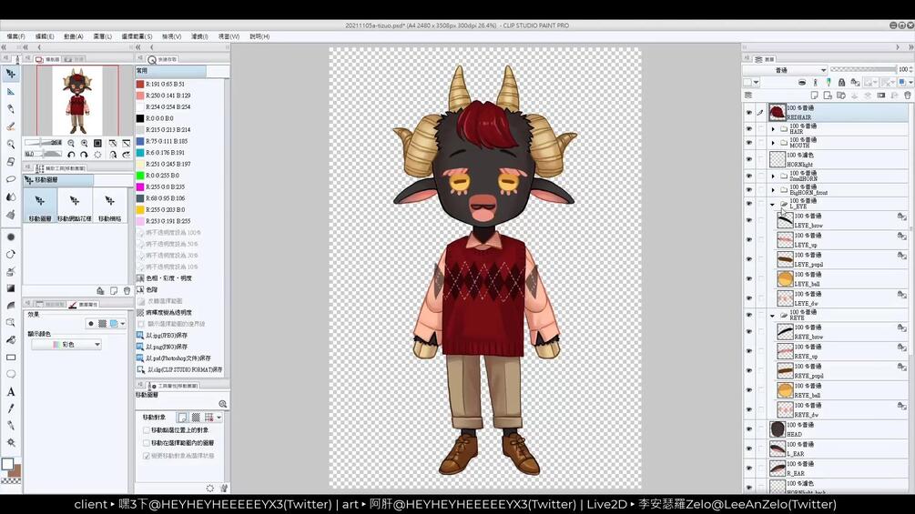Select the Lasso selection tool
Image resolution: width=915 pixels, height=514 pixels.
11,179
